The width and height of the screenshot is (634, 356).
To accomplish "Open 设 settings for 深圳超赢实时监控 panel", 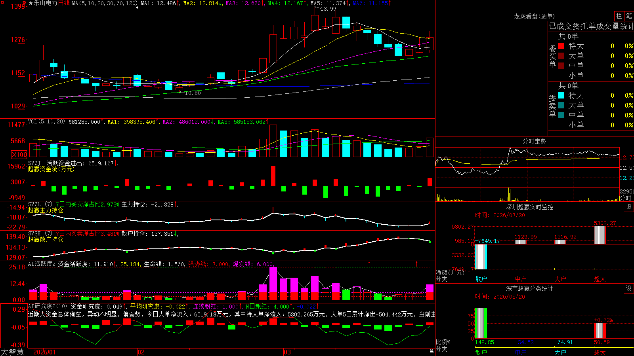I will (x=629, y=207).
